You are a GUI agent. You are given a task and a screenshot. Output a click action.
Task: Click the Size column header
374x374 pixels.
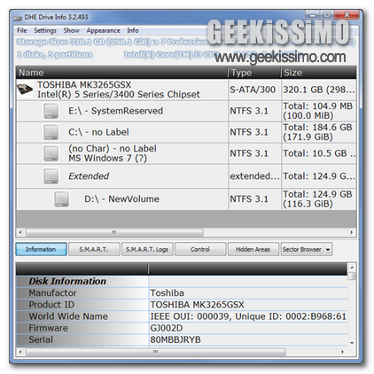pos(319,73)
